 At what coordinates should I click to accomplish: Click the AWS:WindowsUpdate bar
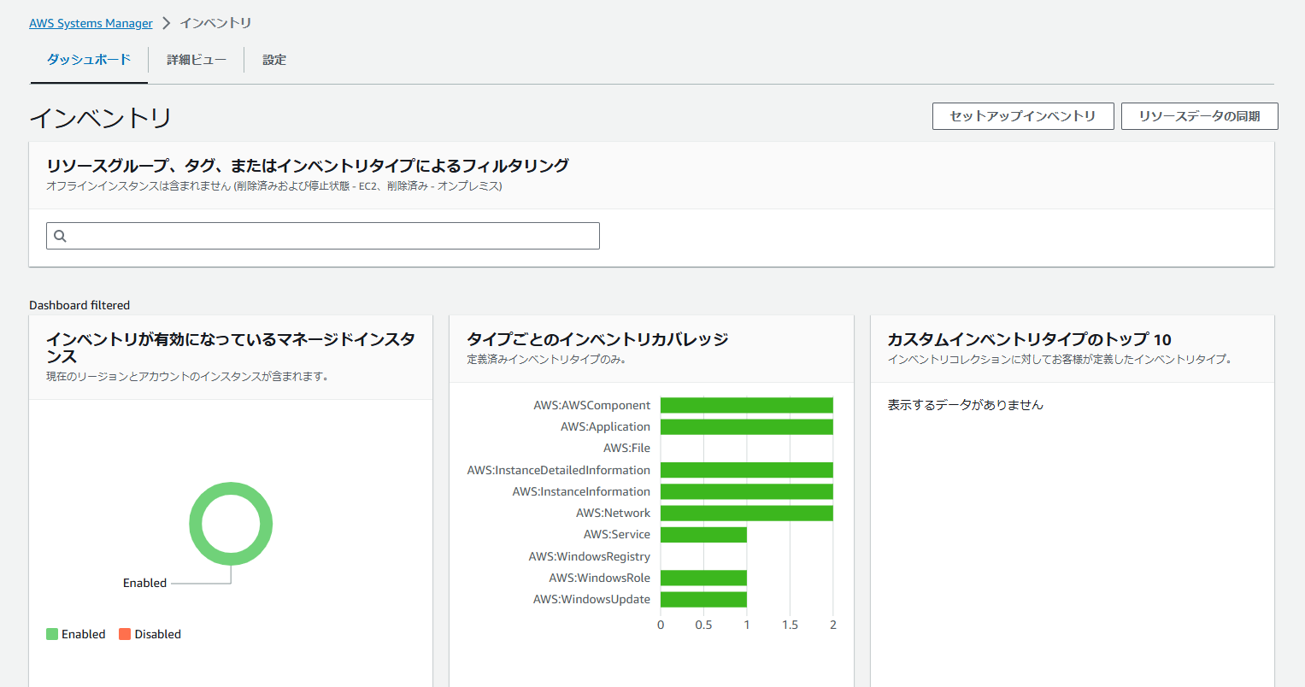click(703, 599)
